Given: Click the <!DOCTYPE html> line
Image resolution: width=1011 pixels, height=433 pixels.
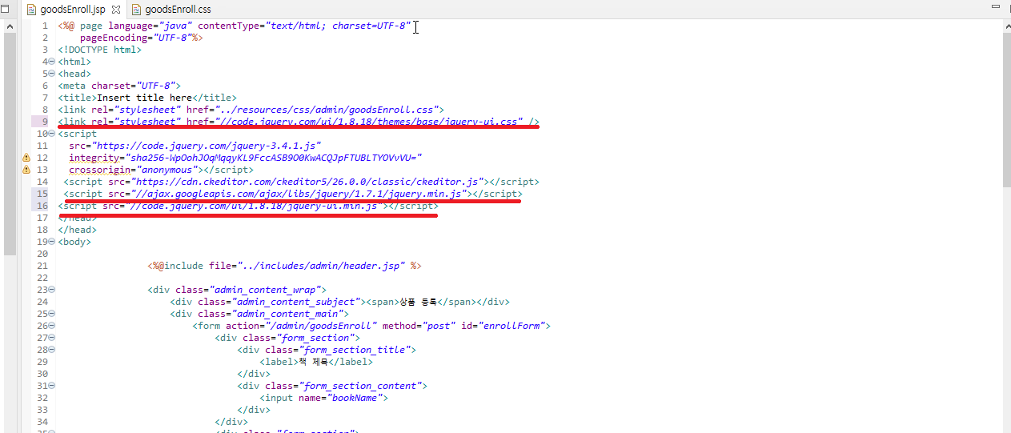Looking at the screenshot, I should [99, 50].
